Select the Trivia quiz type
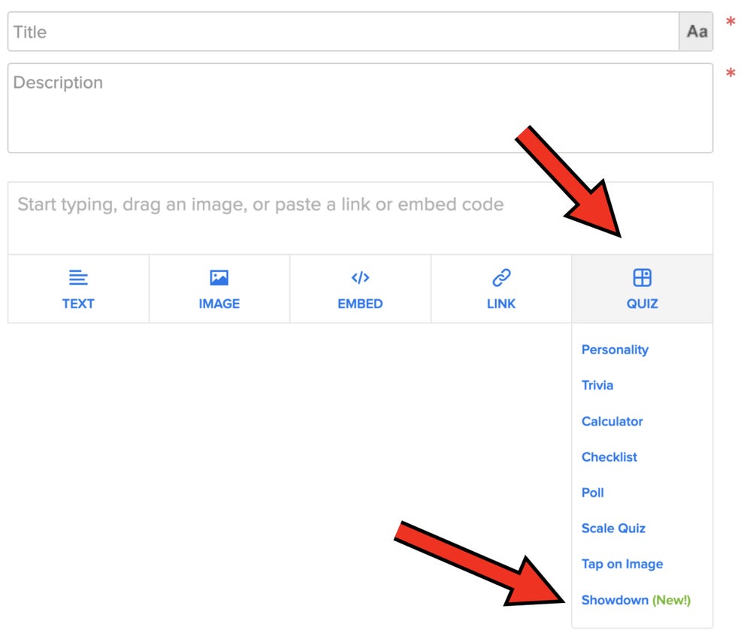Image resolution: width=744 pixels, height=636 pixels. [597, 386]
